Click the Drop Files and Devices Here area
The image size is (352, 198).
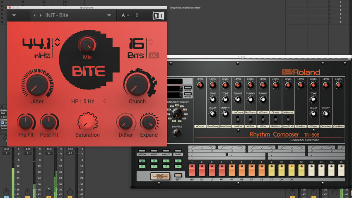[185, 7]
